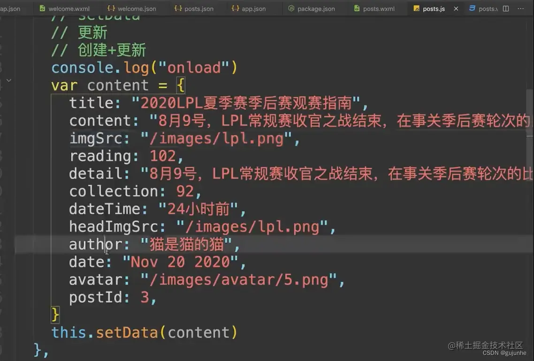Collapse the var content code block
534x361 pixels.
pyautogui.click(x=9, y=80)
